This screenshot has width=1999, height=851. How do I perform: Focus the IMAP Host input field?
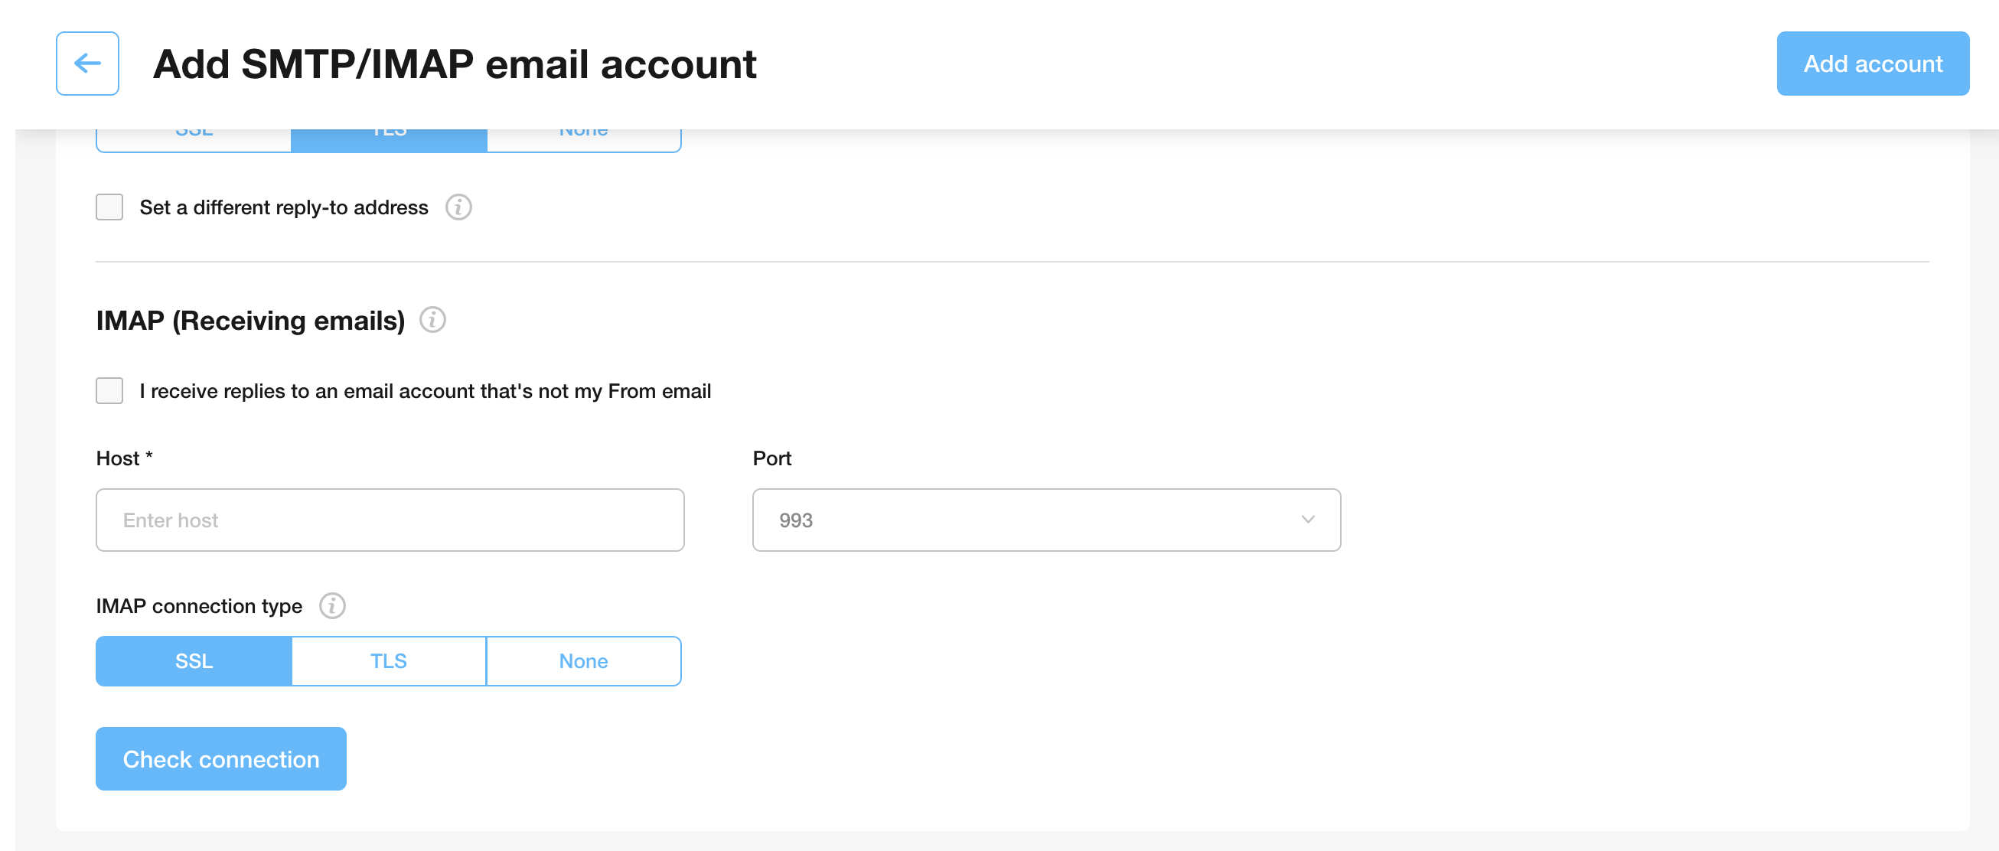(x=390, y=520)
